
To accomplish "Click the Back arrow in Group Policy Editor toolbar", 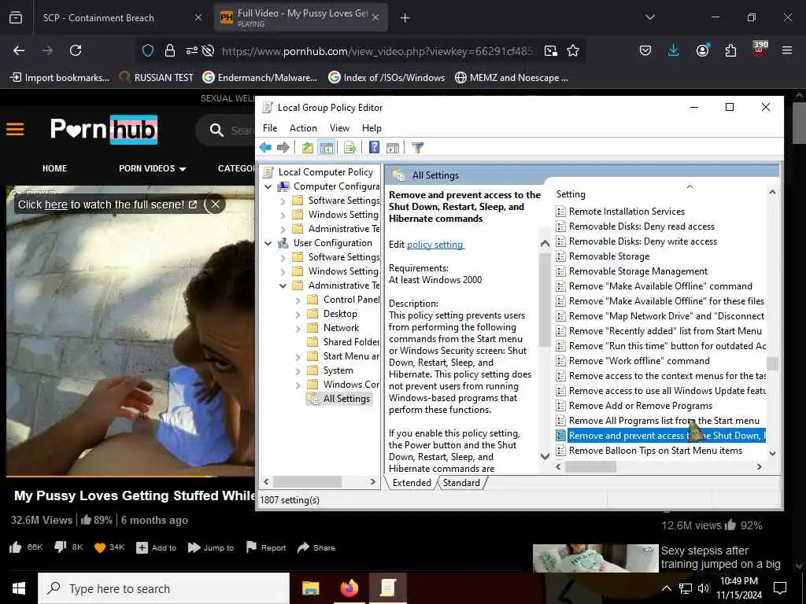I will pos(265,148).
